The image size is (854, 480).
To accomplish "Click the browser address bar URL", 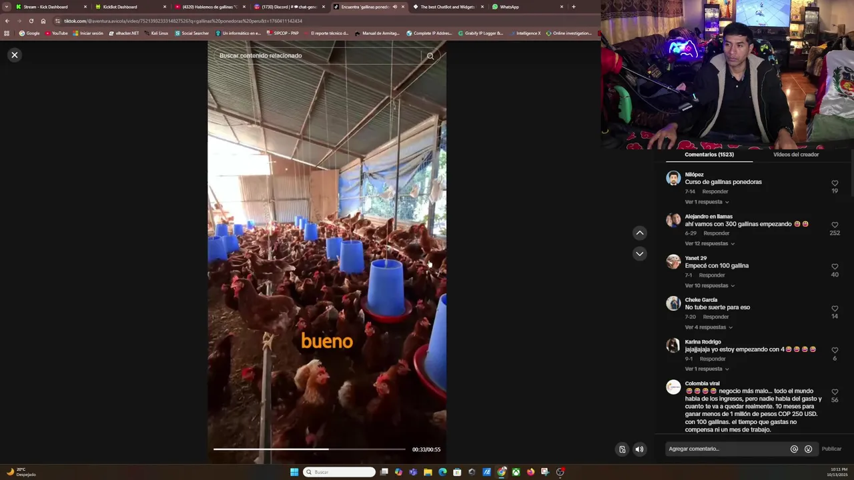I will pos(183,21).
